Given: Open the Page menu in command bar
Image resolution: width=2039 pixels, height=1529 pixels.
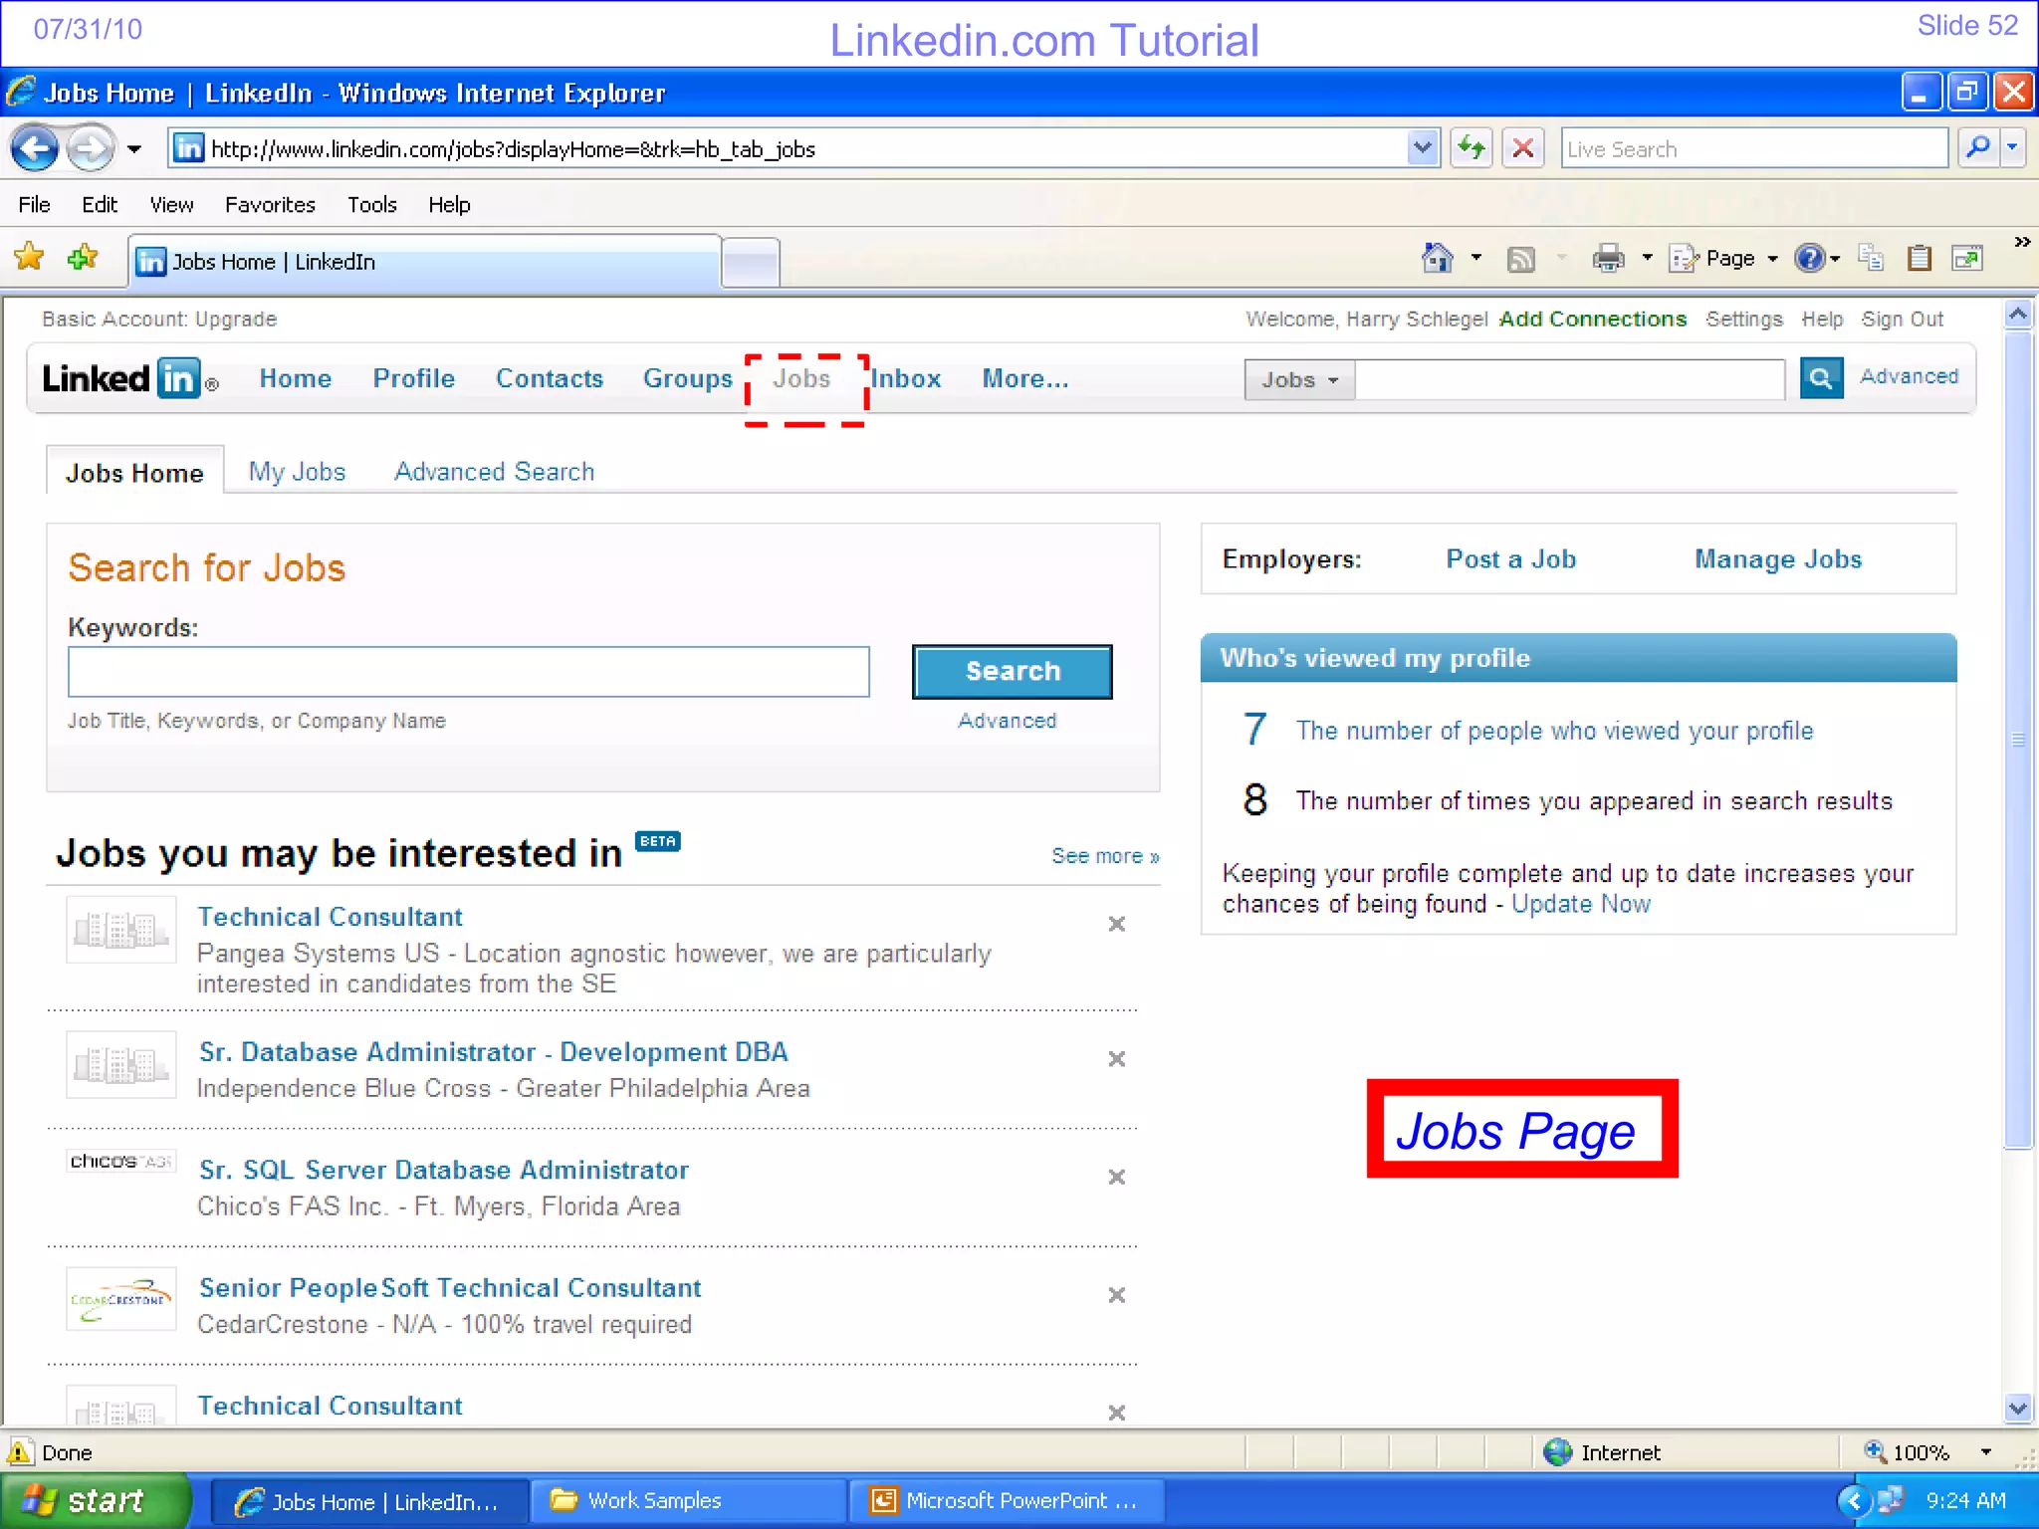Looking at the screenshot, I should tap(1723, 259).
